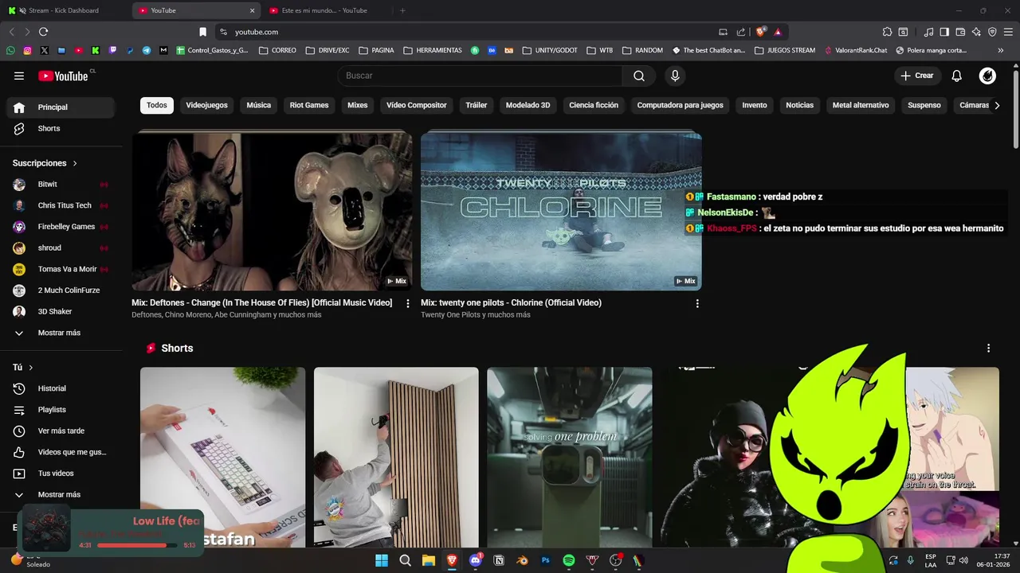Open the twenty one pilots Chlorine thumbnail
The height and width of the screenshot is (573, 1020).
561,211
